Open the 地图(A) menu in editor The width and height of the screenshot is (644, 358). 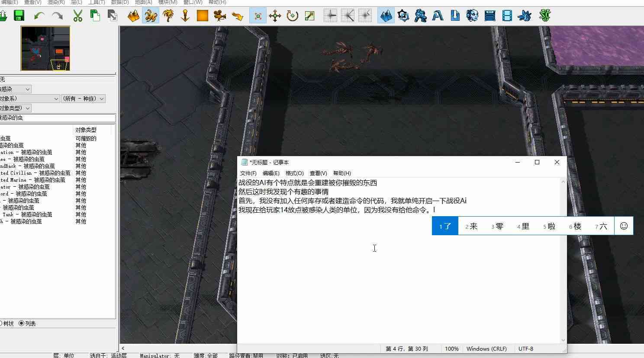pos(143,2)
